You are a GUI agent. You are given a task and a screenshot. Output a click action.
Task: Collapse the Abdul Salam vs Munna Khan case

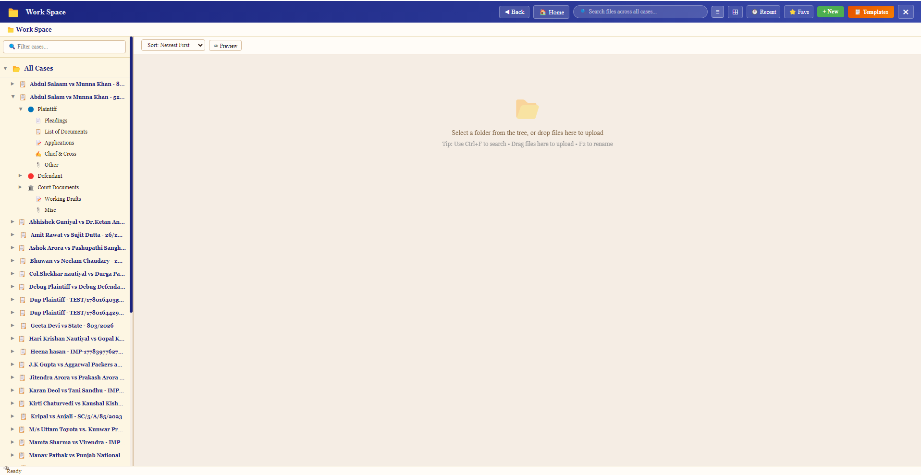[x=13, y=97]
